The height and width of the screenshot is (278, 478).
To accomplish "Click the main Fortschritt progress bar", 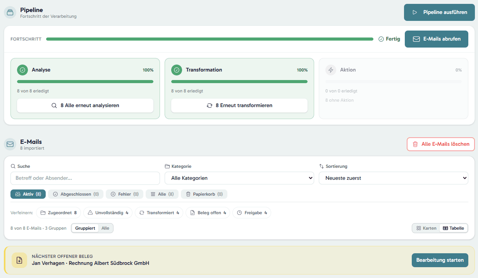I will 210,39.
